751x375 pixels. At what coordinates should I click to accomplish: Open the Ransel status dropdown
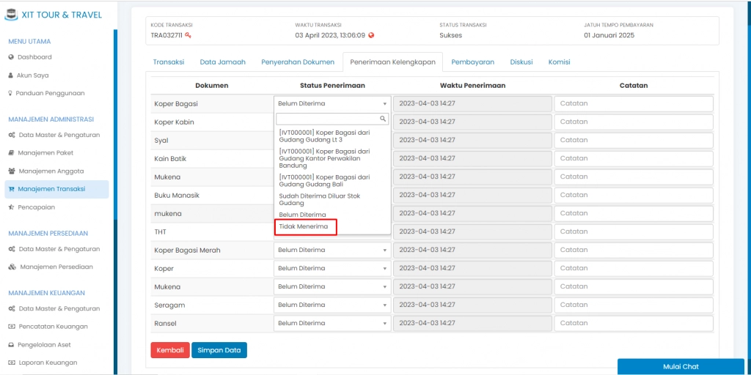(332, 324)
